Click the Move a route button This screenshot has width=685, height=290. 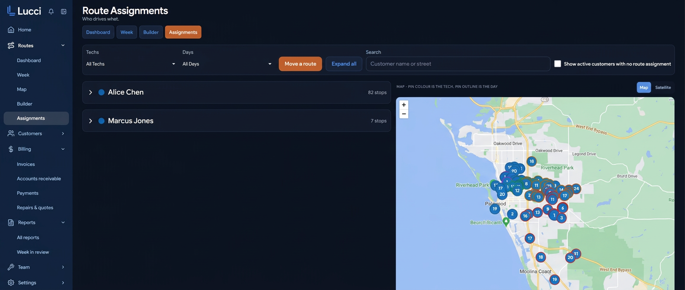click(300, 64)
